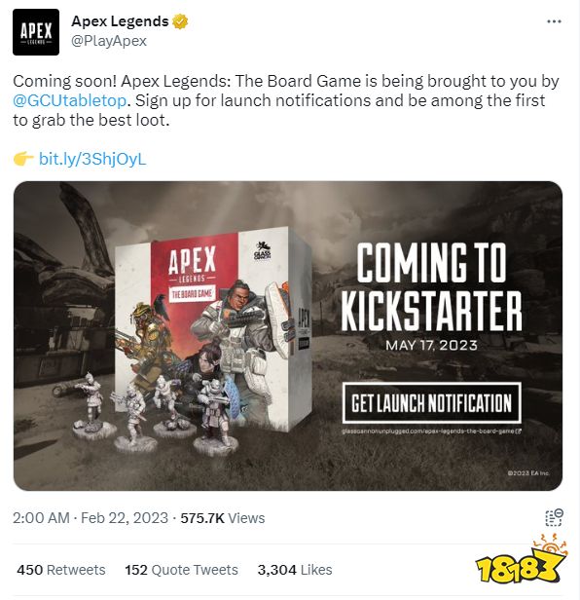Click the gold verified badge
This screenshot has width=580, height=600.
(x=180, y=21)
